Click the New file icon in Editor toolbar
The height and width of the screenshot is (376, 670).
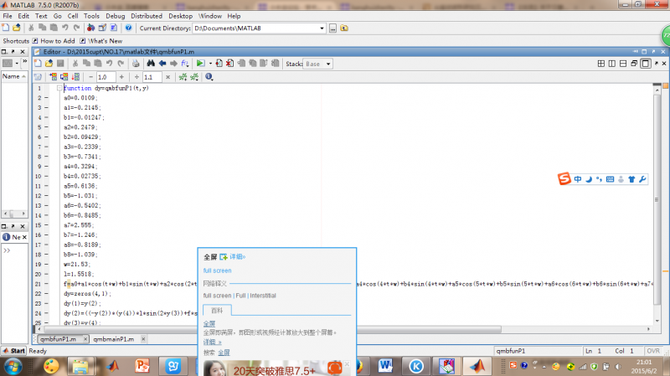click(x=38, y=64)
